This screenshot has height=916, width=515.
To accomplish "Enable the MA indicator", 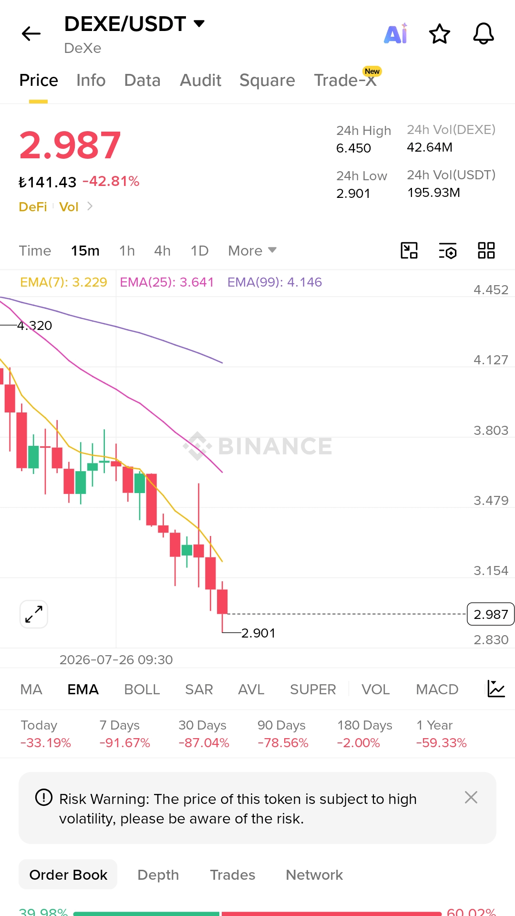I will point(31,690).
